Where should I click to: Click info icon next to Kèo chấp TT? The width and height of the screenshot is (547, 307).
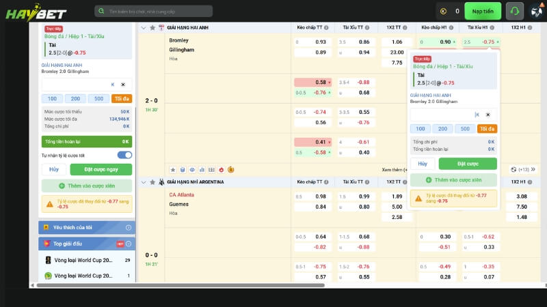tap(326, 27)
